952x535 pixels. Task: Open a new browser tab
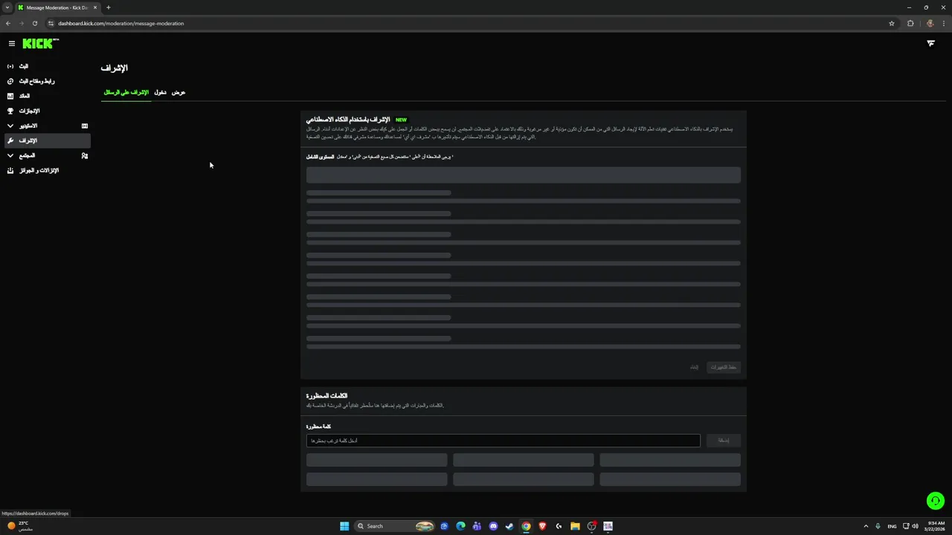pyautogui.click(x=109, y=7)
